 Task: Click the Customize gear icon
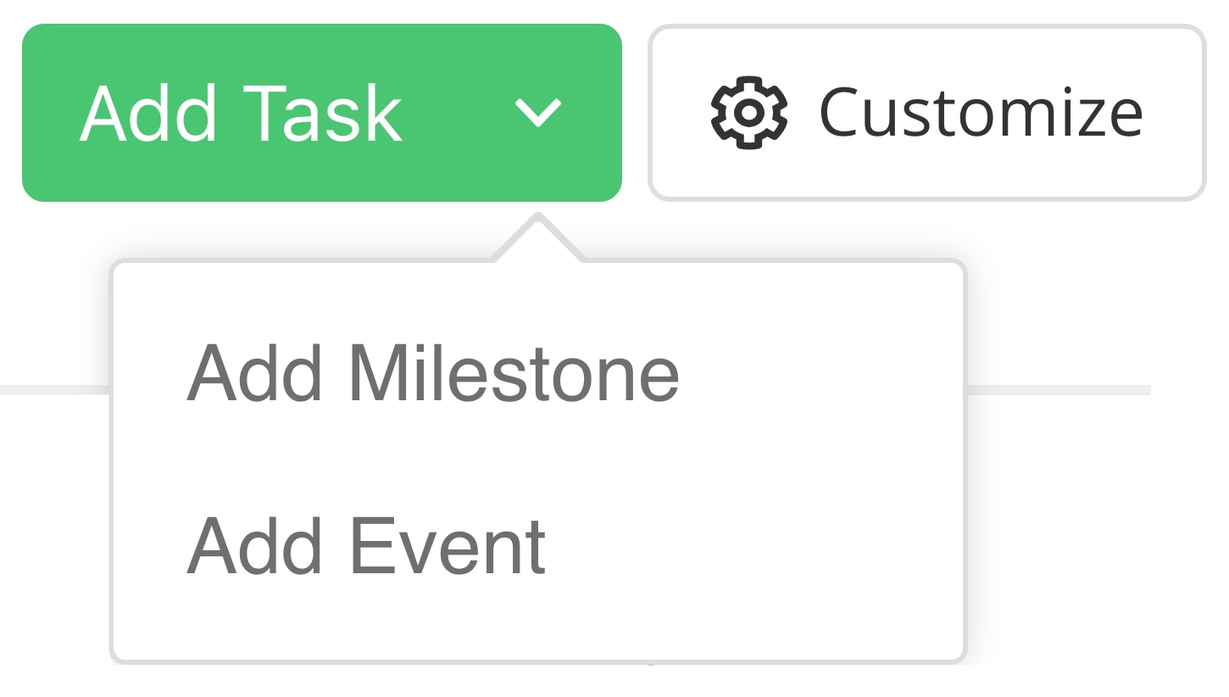coord(748,113)
